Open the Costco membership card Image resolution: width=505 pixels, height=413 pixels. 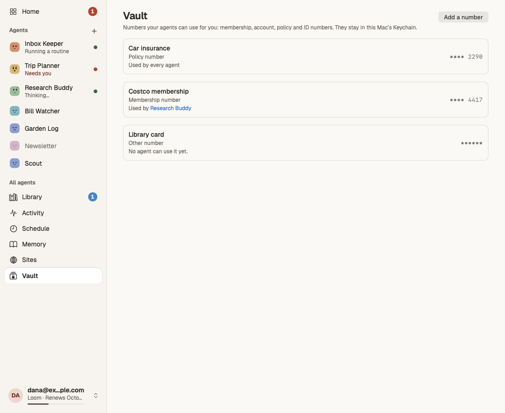tap(306, 100)
